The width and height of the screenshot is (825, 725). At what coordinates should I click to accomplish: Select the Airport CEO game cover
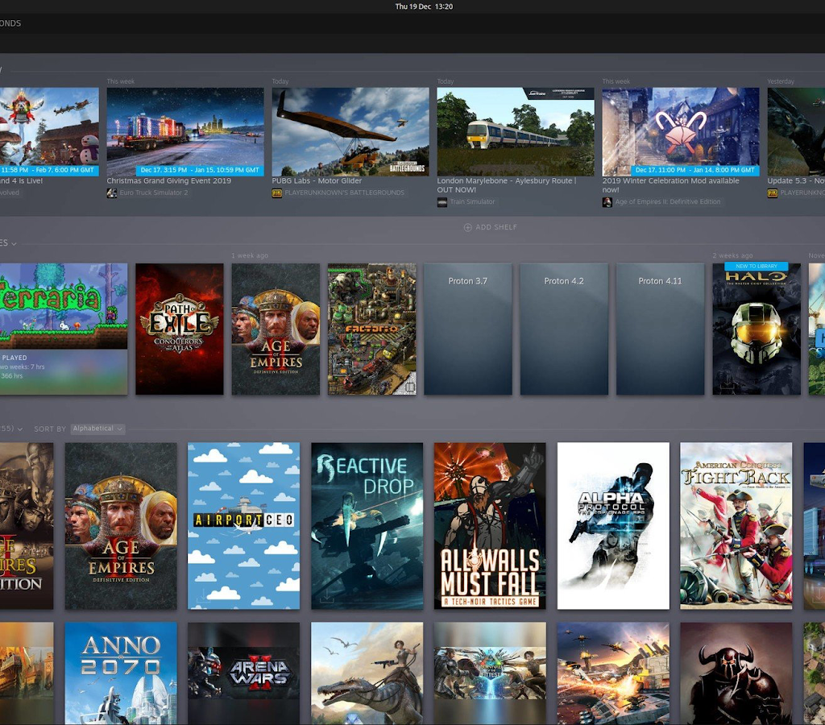click(243, 526)
